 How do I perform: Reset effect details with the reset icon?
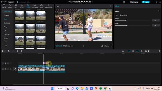coord(159,11)
